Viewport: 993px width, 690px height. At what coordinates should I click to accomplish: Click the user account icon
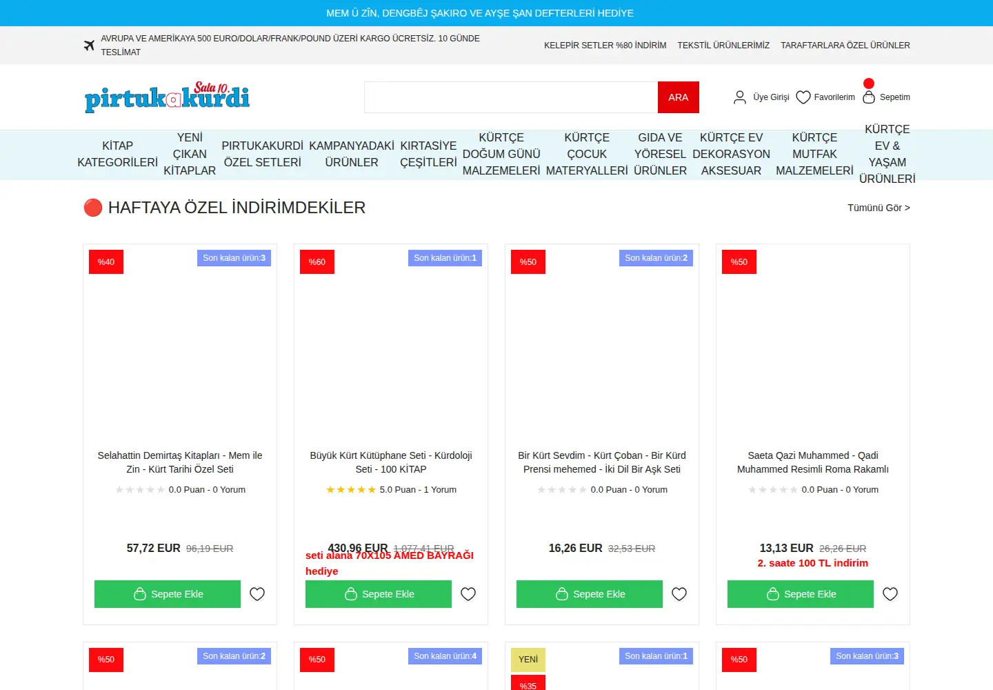740,97
